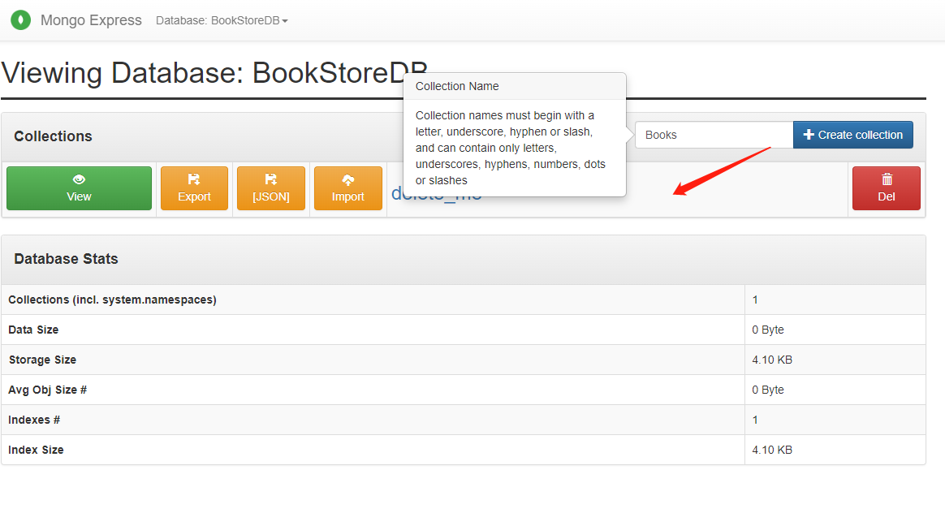Click the Viewing Database: BookStoreDB heading
The image size is (945, 513).
tap(214, 73)
